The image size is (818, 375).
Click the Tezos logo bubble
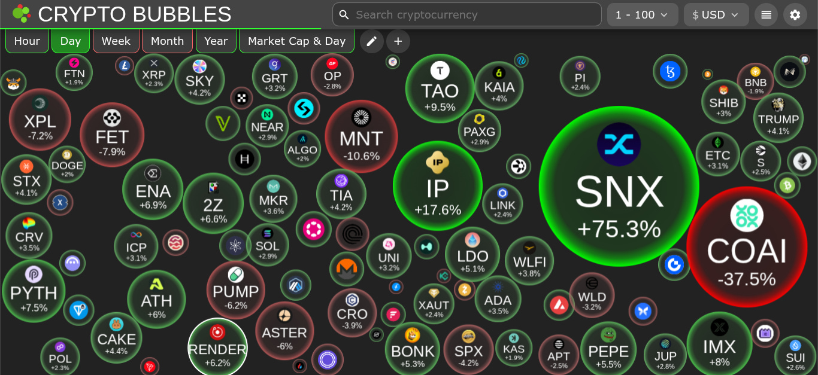670,71
